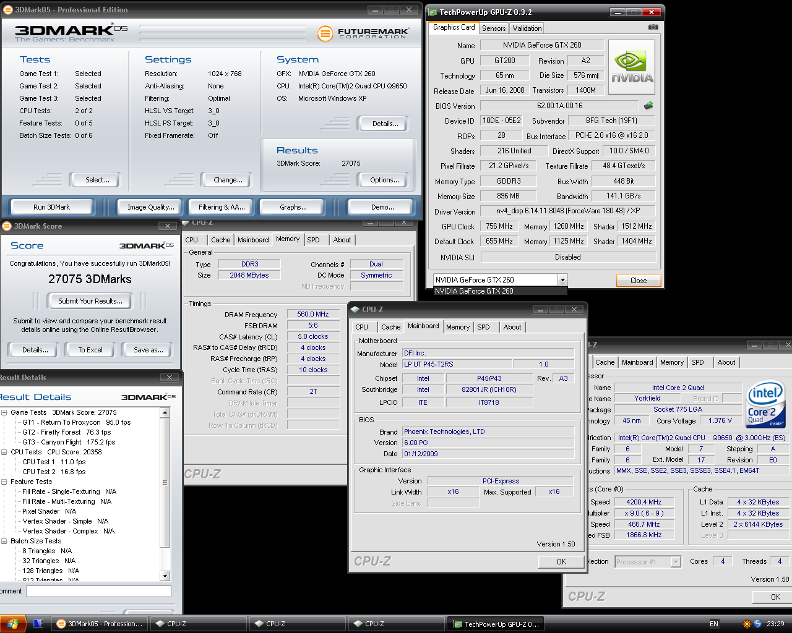Viewport: 792px width, 633px height.
Task: Switch to the Validation tab in GPU-Z
Action: [x=527, y=28]
